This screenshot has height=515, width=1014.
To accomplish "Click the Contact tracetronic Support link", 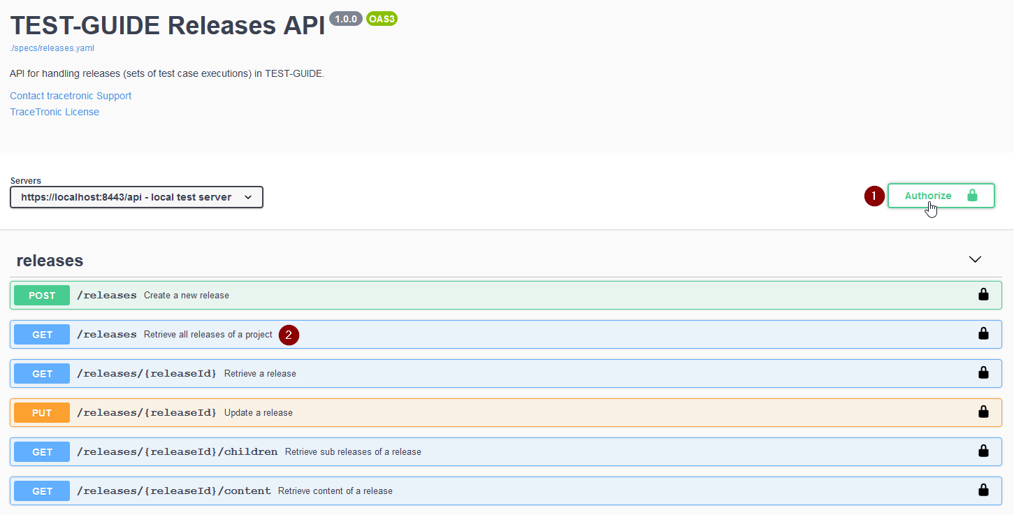I will [70, 95].
